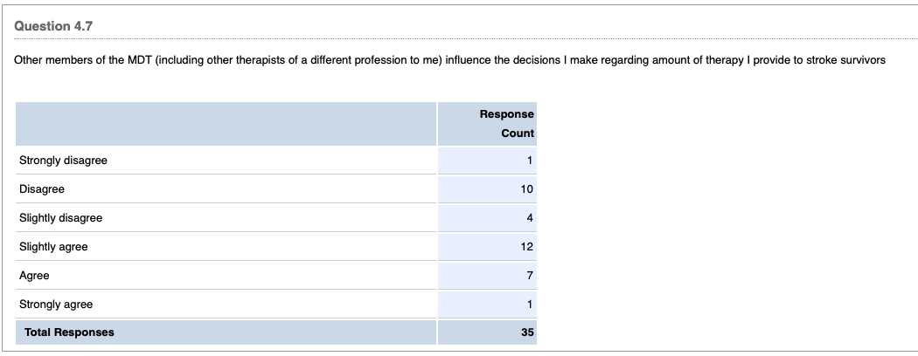Click the Disagree row label
918x356 pixels.
click(x=42, y=189)
